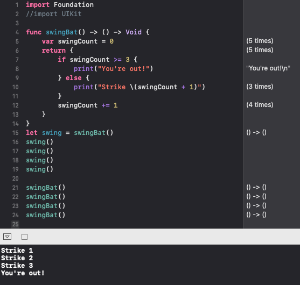The width and height of the screenshot is (300, 285).
Task: Click the print("Strike ...") statement on line 10
Action: pyautogui.click(x=139, y=87)
